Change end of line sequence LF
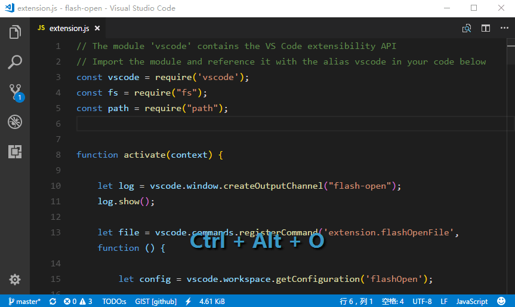Image resolution: width=515 pixels, height=307 pixels. point(444,302)
